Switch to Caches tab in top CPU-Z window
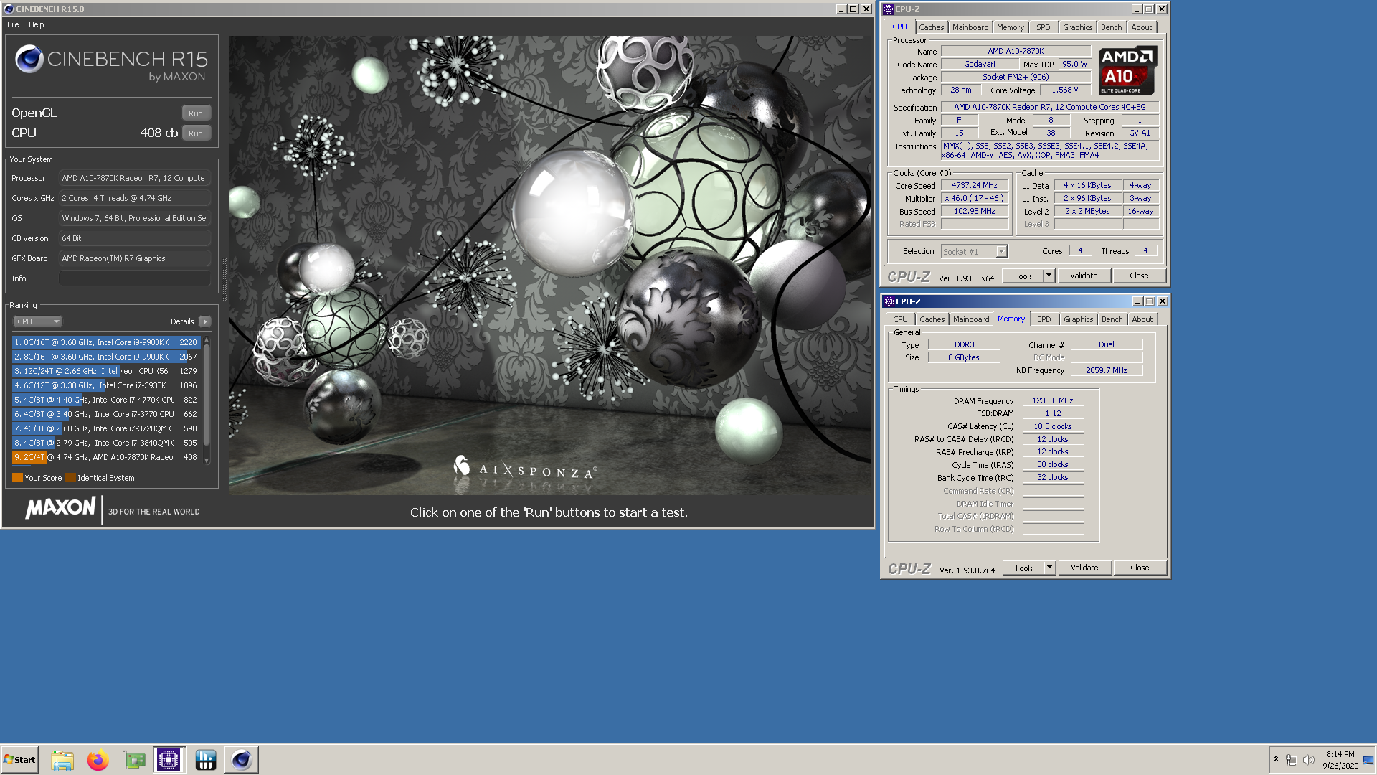 point(932,27)
